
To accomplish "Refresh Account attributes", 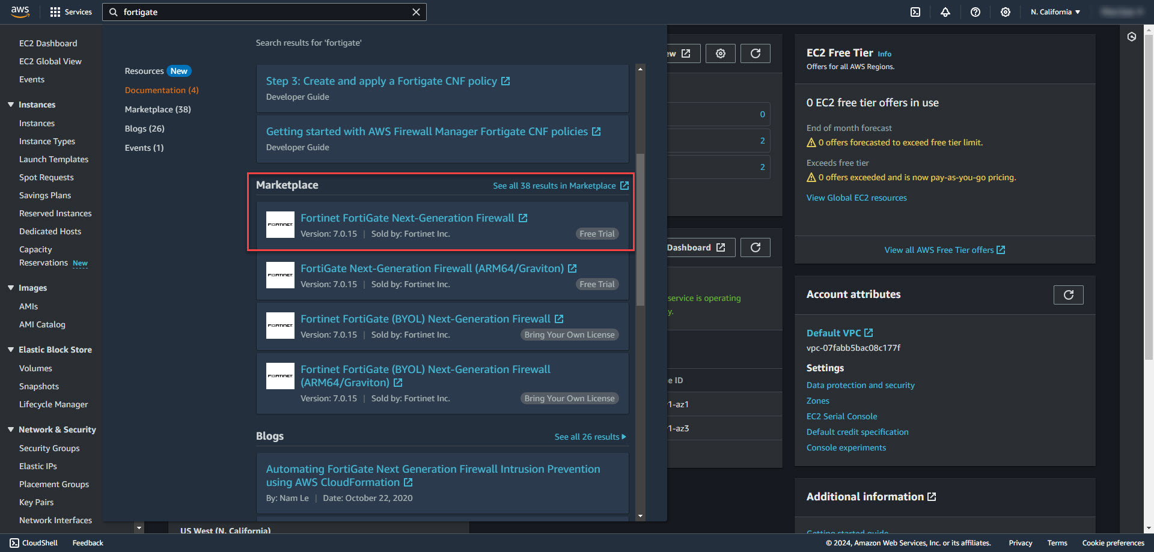I will pyautogui.click(x=1069, y=295).
